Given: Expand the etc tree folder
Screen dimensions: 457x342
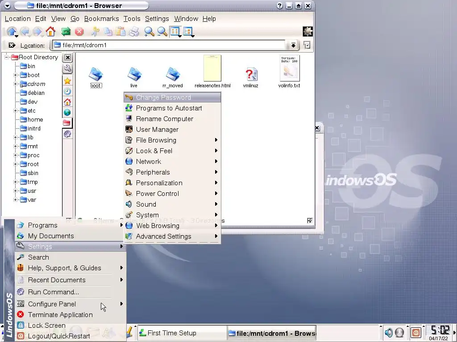Looking at the screenshot, I should tap(16, 111).
